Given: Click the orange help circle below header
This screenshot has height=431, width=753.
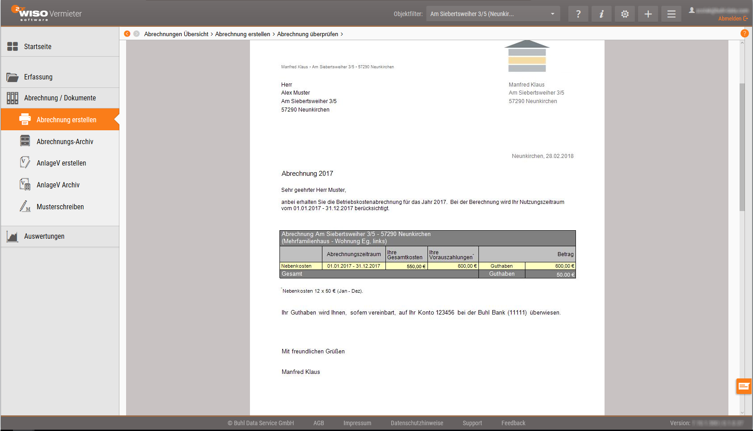Looking at the screenshot, I should pos(745,33).
